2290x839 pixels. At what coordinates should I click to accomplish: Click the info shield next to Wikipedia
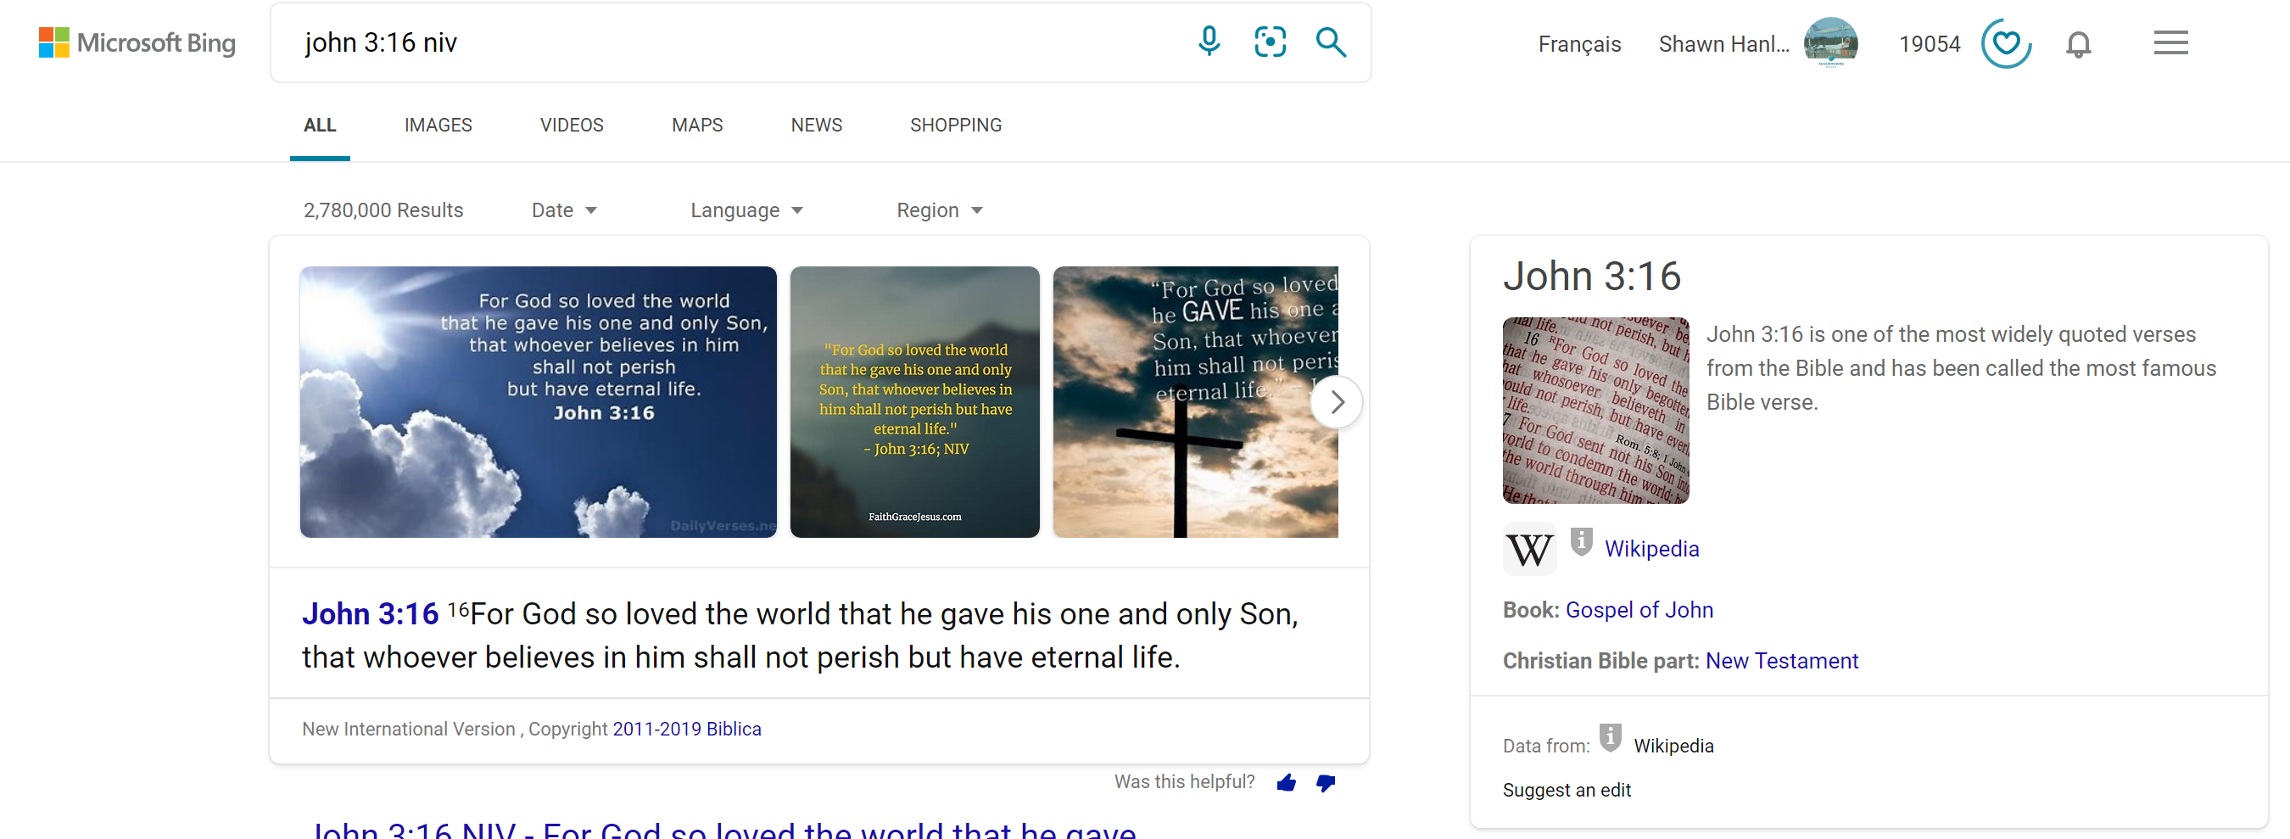[1581, 541]
